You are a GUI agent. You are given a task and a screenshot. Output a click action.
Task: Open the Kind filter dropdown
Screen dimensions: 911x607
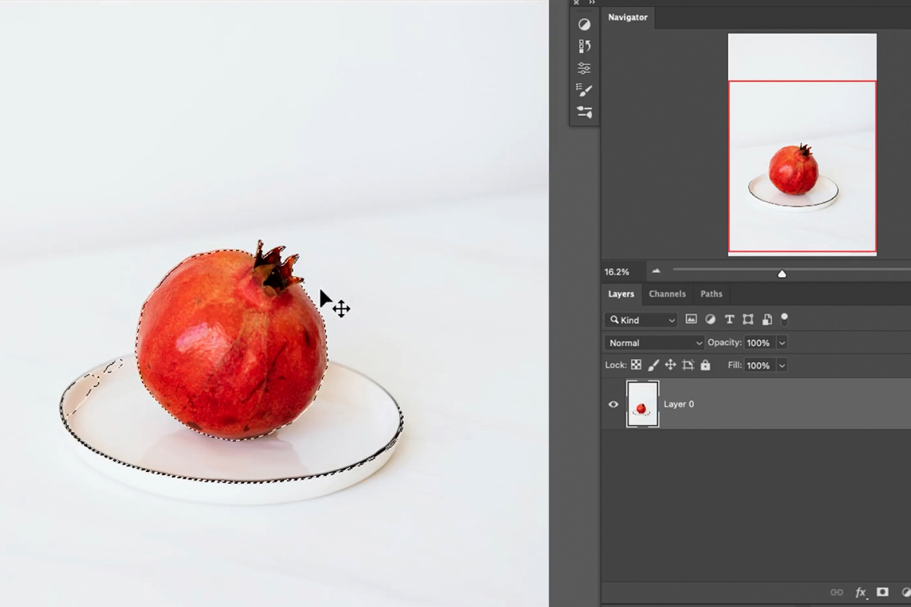click(640, 319)
